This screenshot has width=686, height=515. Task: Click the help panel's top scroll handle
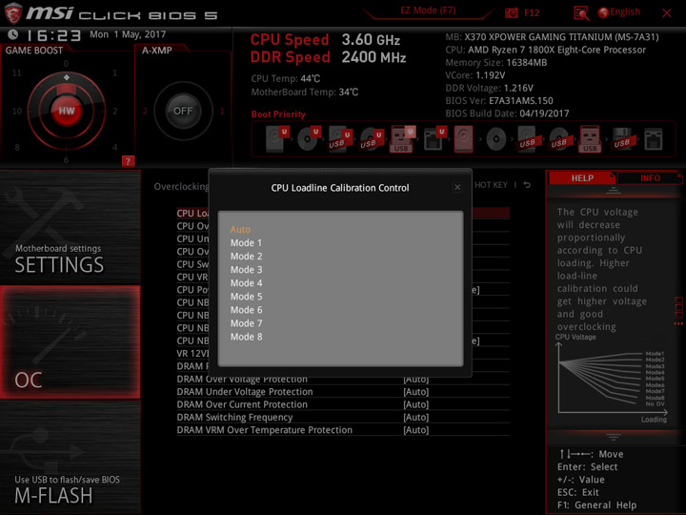(614, 191)
